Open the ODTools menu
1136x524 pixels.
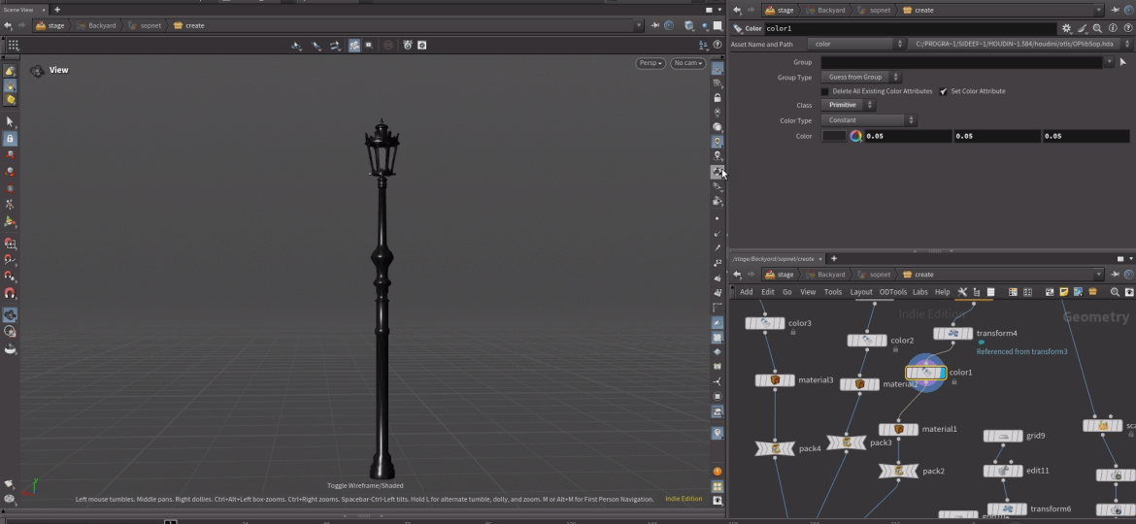[x=892, y=292]
